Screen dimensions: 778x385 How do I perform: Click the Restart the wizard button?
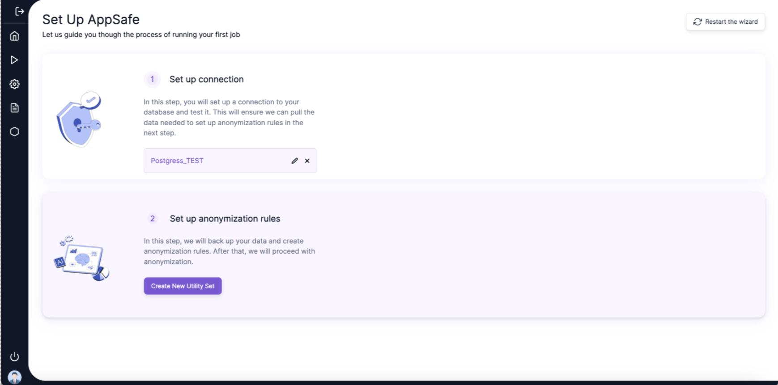tap(725, 21)
